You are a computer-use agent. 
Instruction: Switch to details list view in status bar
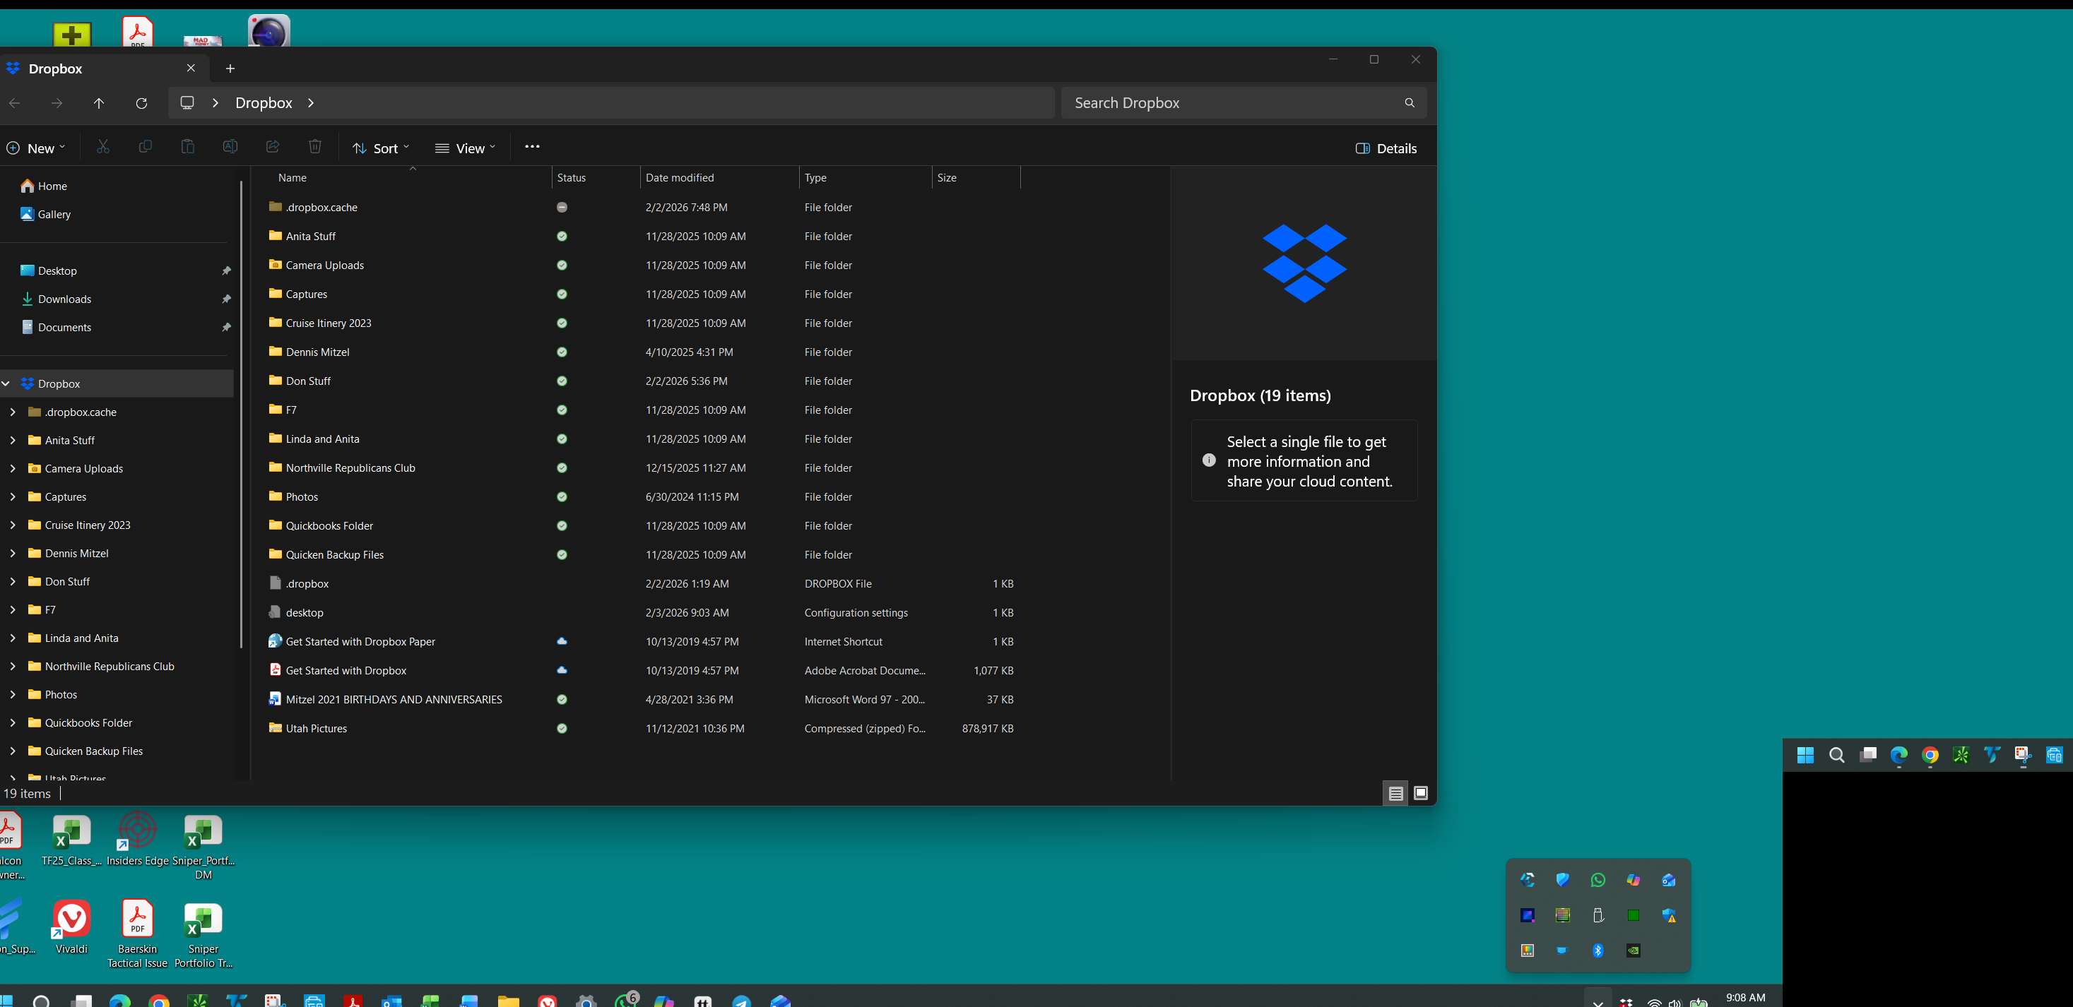tap(1395, 793)
